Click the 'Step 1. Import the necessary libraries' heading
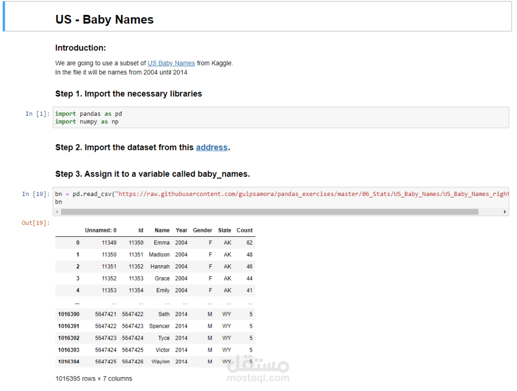The height and width of the screenshot is (391, 517). pyautogui.click(x=129, y=94)
